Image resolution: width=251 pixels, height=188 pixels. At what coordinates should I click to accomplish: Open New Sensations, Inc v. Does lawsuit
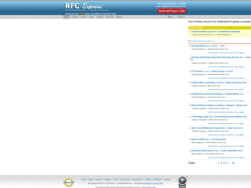(208, 46)
